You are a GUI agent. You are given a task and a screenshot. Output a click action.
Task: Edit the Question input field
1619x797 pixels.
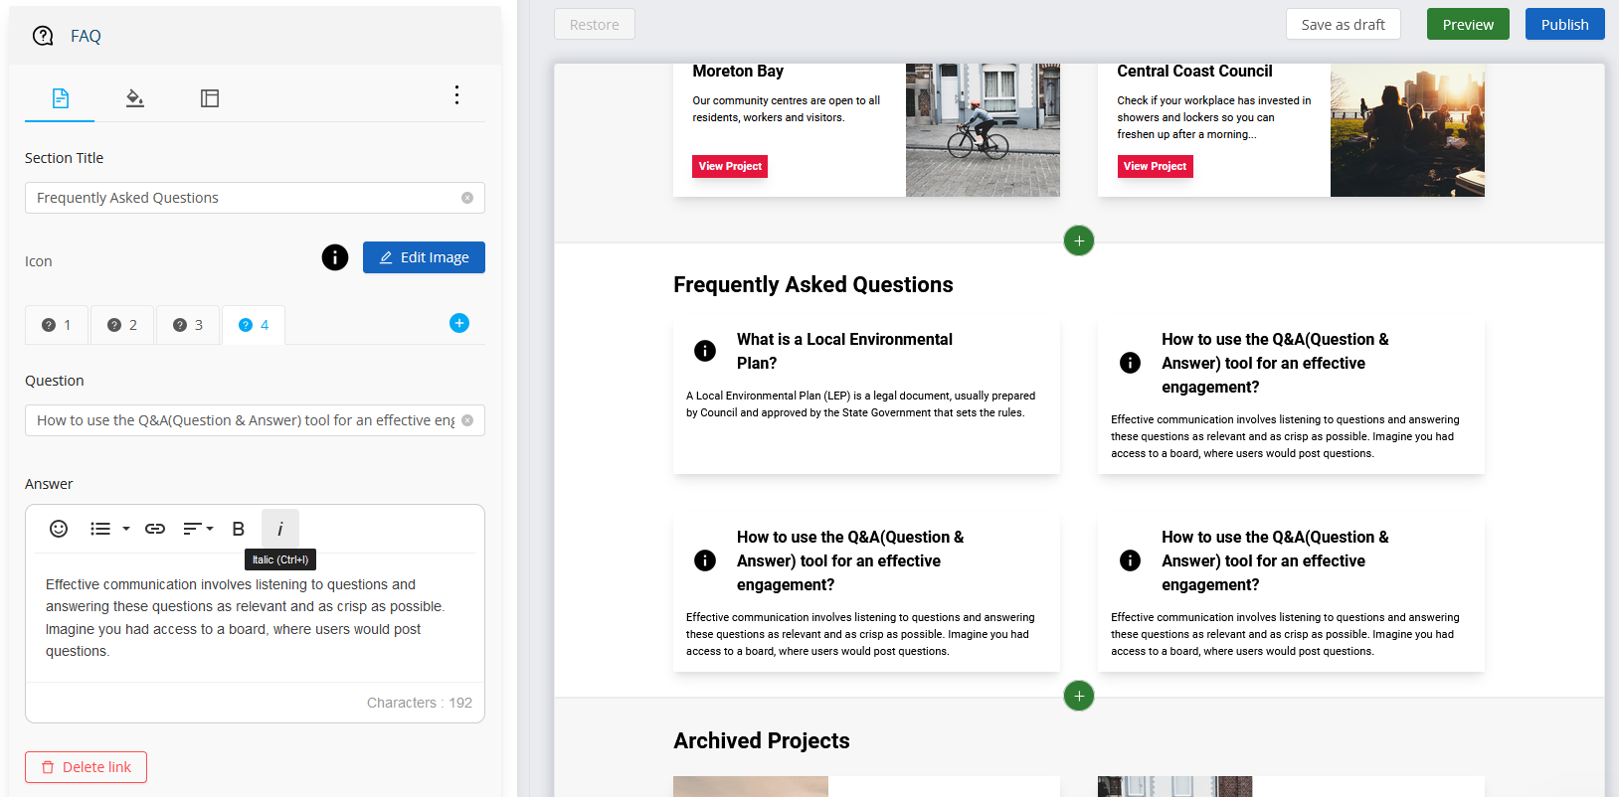click(x=255, y=420)
